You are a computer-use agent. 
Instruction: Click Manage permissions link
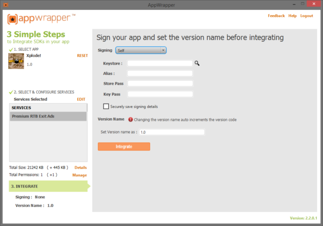tap(79, 175)
